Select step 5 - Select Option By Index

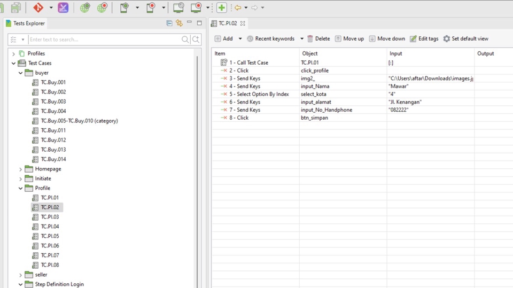[x=259, y=94]
